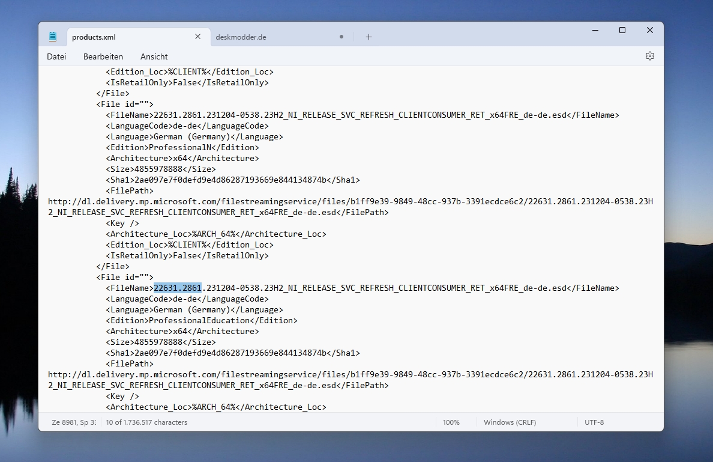Click Windows (CRLF) line ending indicator
This screenshot has height=462, width=713.
click(510, 422)
